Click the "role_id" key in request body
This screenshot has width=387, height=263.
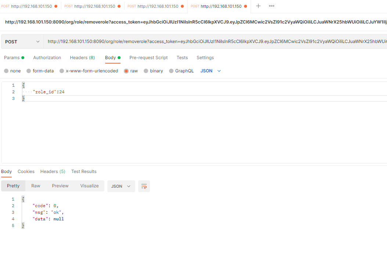tap(45, 92)
